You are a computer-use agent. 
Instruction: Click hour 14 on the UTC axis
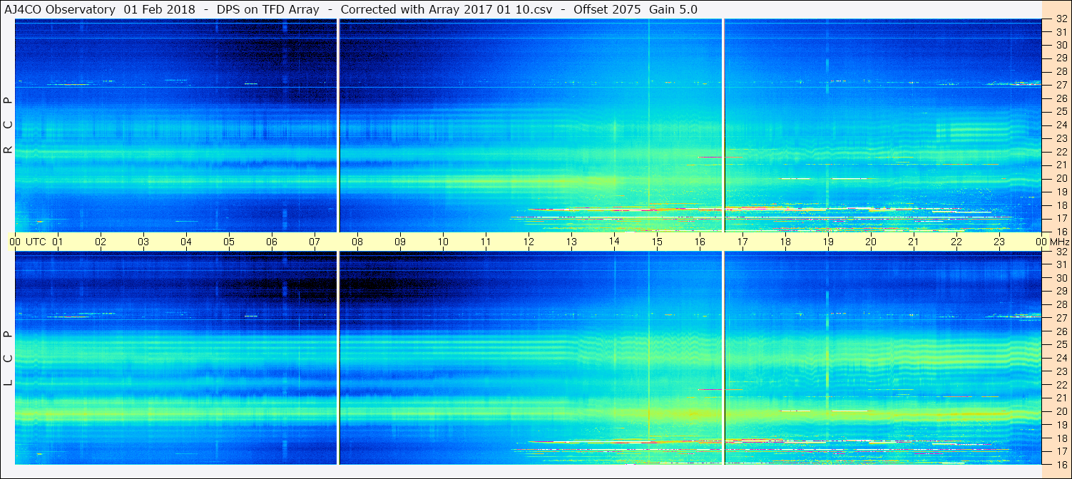(614, 242)
